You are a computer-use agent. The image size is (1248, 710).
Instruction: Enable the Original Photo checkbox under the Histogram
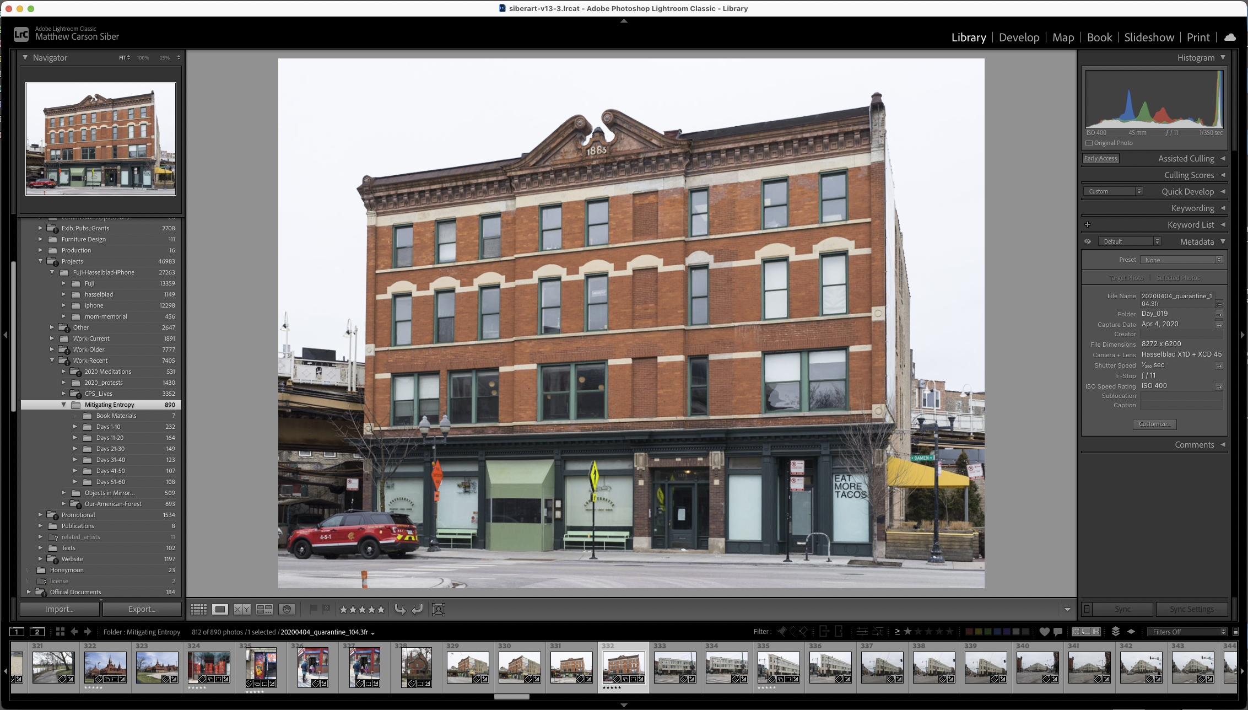tap(1089, 143)
